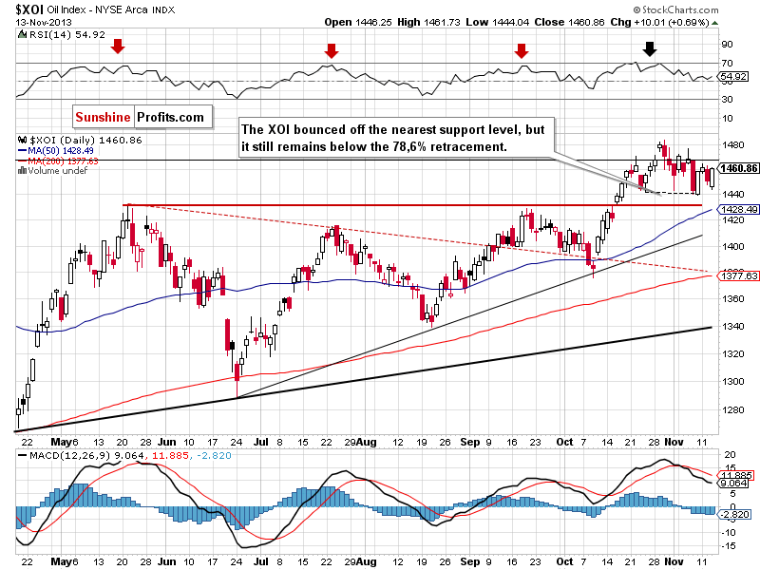Select the Low 1444.04 quote value
760x570 pixels.
point(497,22)
